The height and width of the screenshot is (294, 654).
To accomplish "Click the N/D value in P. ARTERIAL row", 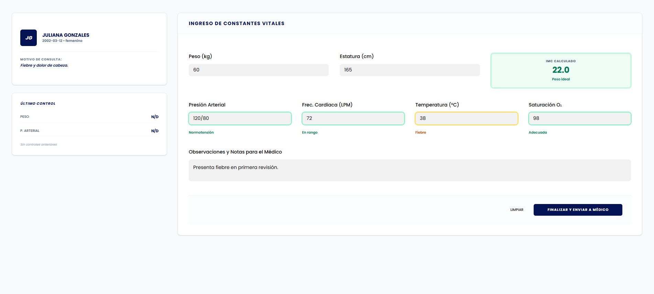I will (x=155, y=131).
